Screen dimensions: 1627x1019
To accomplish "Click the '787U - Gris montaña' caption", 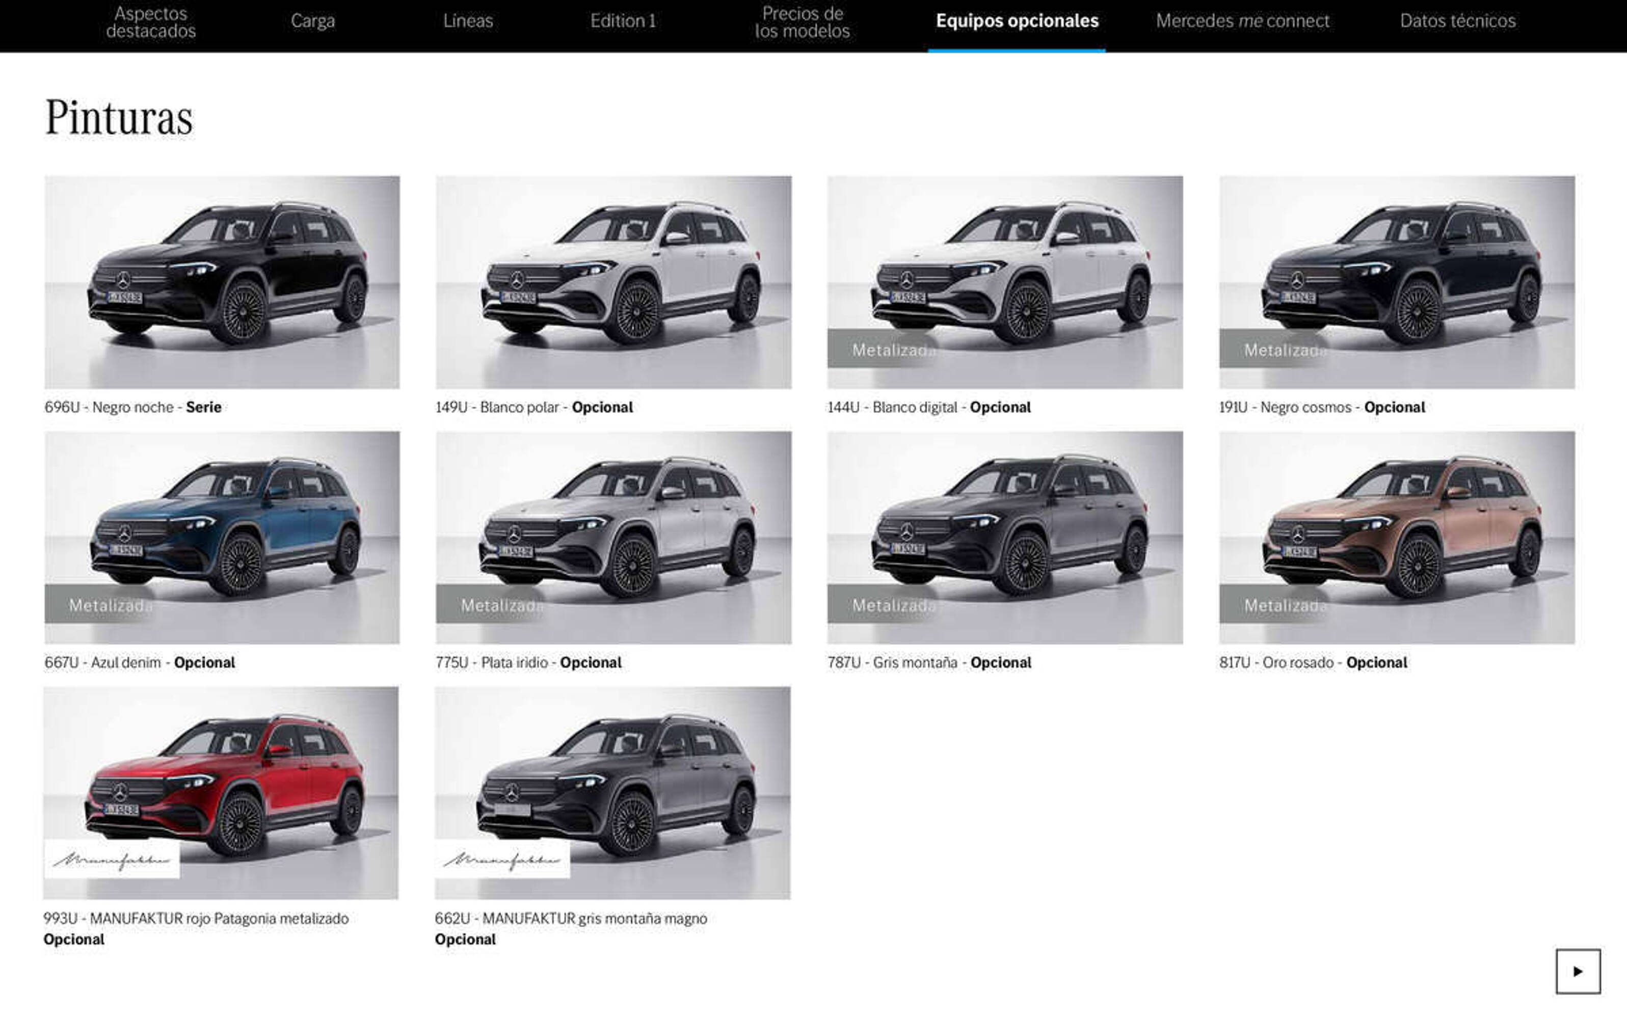I will [929, 662].
